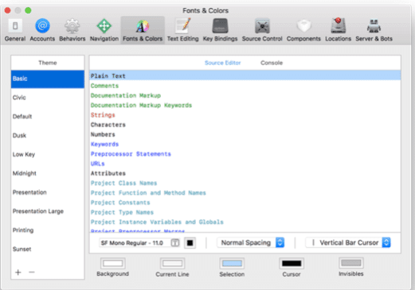Screen dimensions: 415x290
Task: Select the Attributes syntax row
Action: pos(245,173)
